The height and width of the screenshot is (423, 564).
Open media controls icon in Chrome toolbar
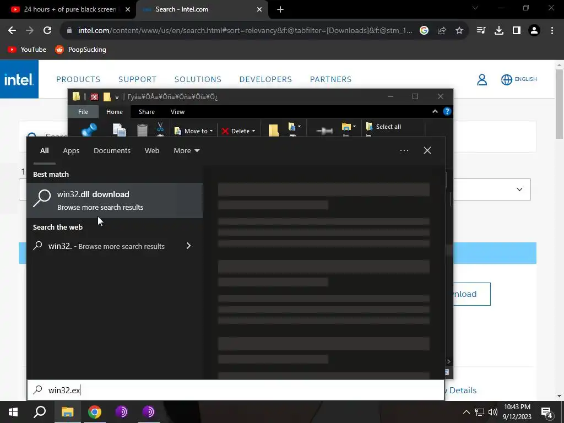tap(481, 31)
